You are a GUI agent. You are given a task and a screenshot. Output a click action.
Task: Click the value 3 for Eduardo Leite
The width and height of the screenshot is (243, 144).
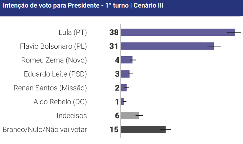click(117, 74)
